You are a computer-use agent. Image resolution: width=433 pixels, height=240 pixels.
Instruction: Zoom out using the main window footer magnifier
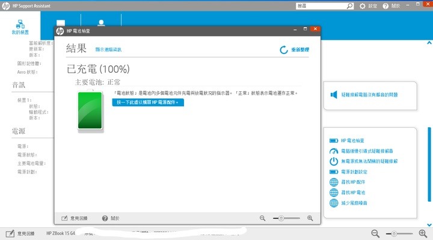(x=375, y=233)
